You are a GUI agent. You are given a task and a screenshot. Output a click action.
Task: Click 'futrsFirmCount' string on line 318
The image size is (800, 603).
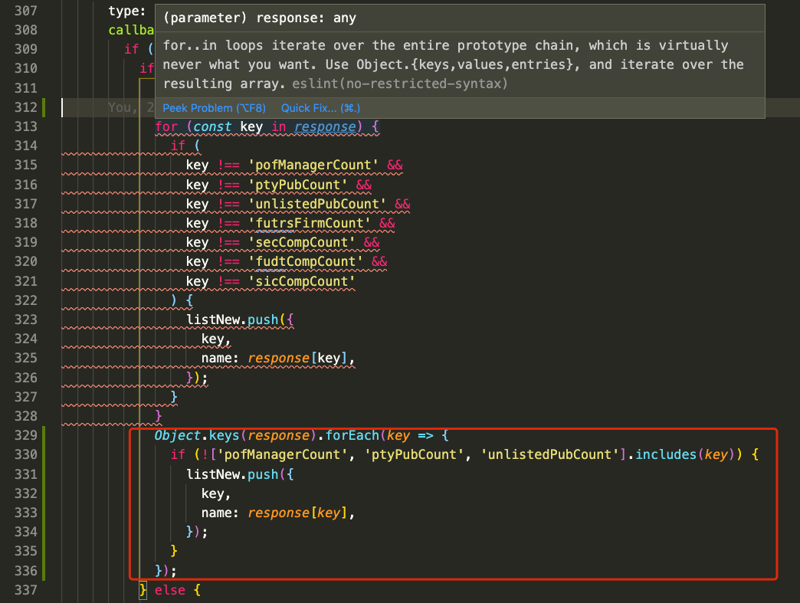click(x=310, y=223)
